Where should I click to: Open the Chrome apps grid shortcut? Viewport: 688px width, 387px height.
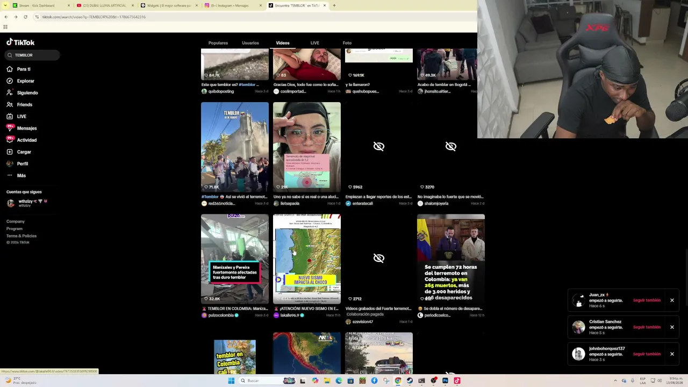click(5, 27)
